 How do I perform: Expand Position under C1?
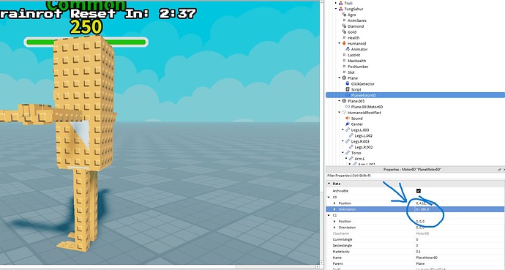click(x=334, y=222)
